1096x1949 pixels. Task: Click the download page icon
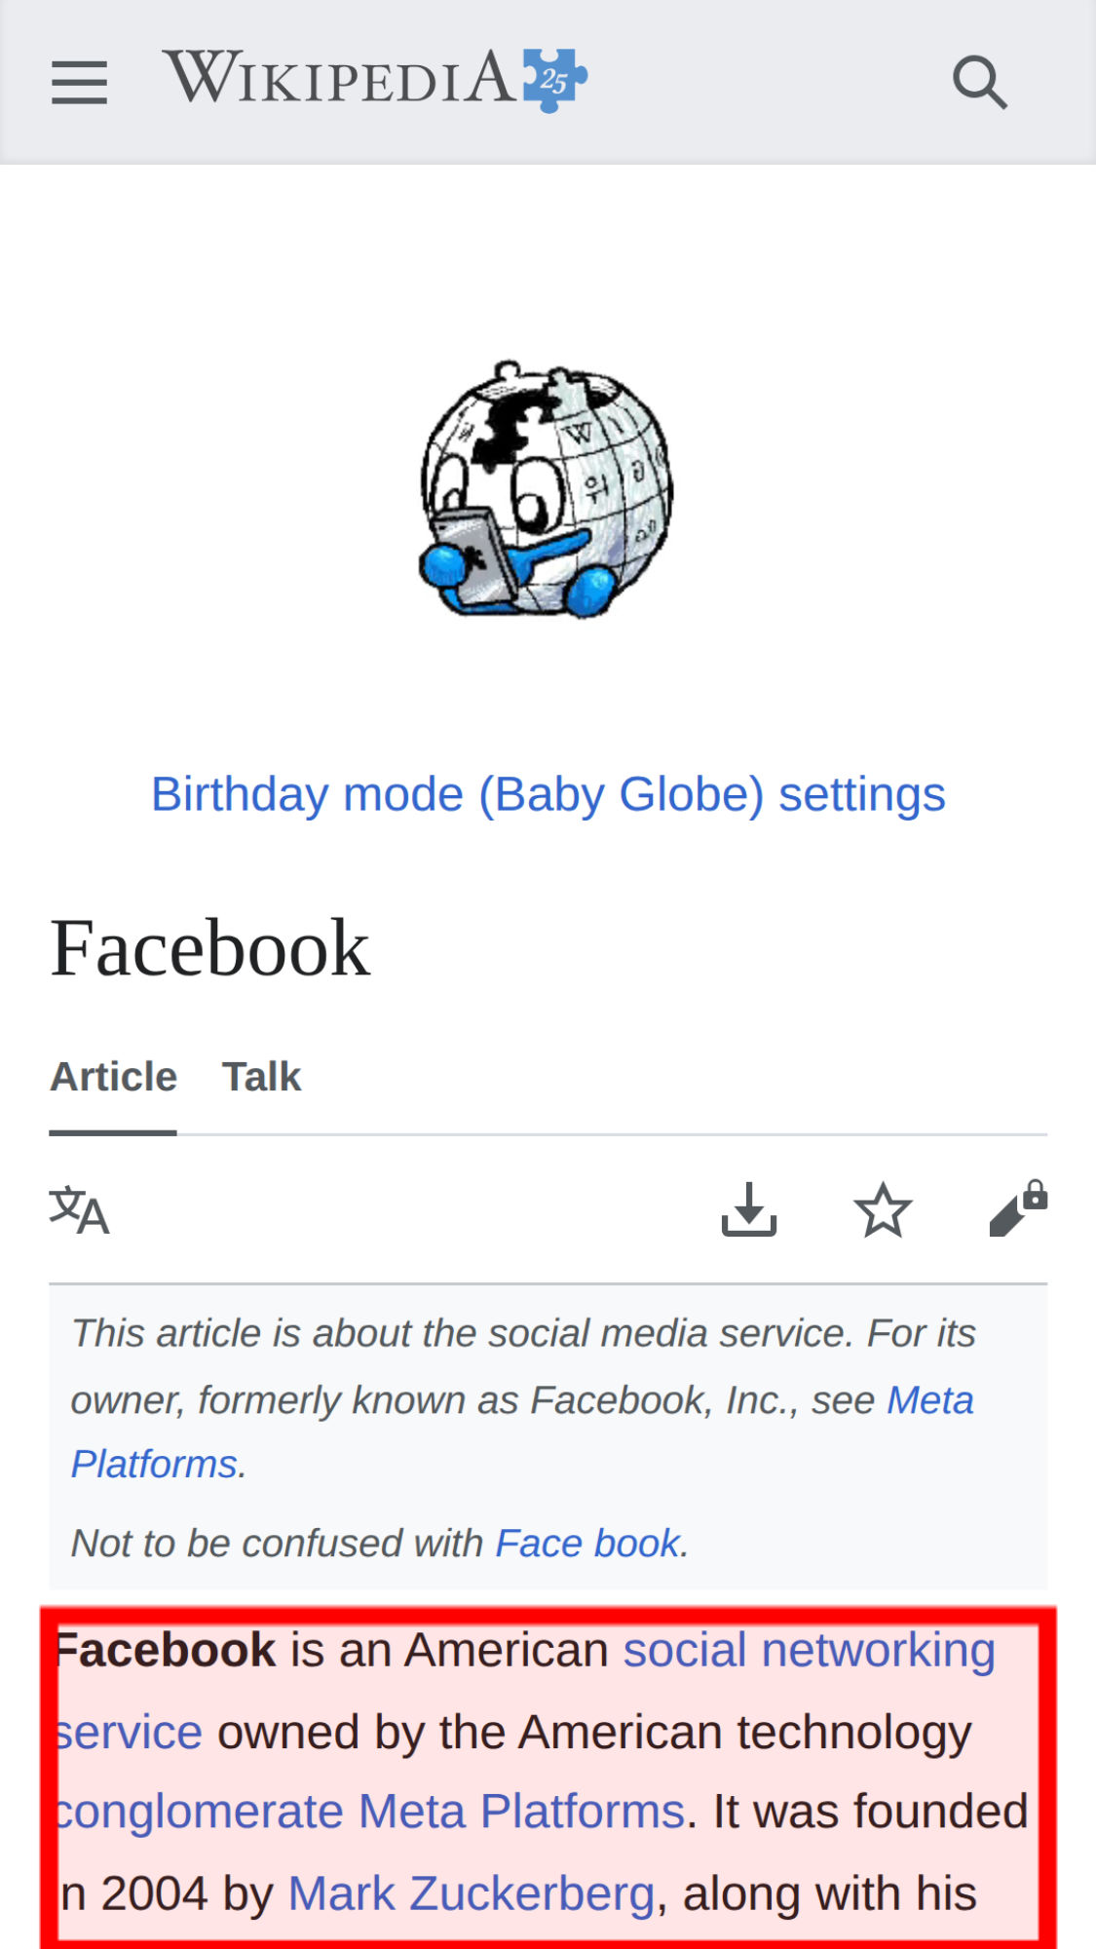748,1210
